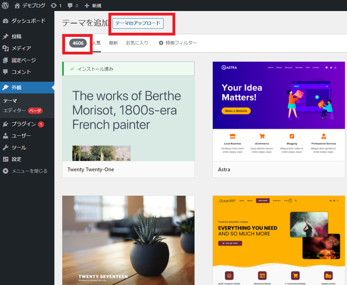Open the コメント menu item
The height and width of the screenshot is (285, 347).
[x=21, y=72]
